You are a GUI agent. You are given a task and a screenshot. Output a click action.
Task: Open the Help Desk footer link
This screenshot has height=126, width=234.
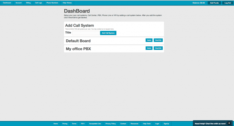pyautogui.click(x=147, y=124)
